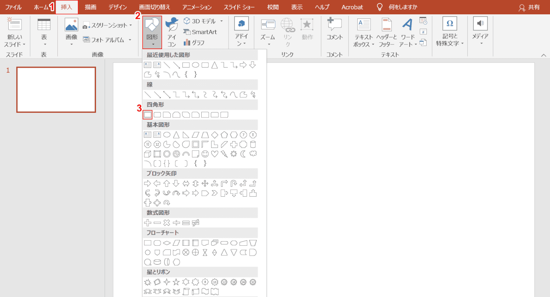Insert a chart via グラフ
Screen dimensions: 550x297
(194, 42)
